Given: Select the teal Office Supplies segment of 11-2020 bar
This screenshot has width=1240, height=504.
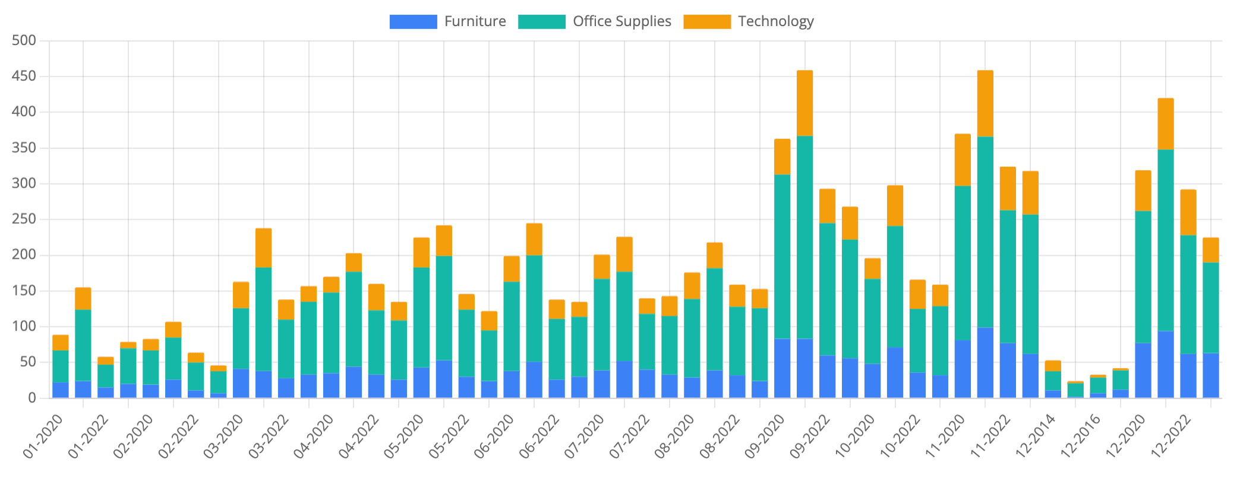Looking at the screenshot, I should [963, 262].
